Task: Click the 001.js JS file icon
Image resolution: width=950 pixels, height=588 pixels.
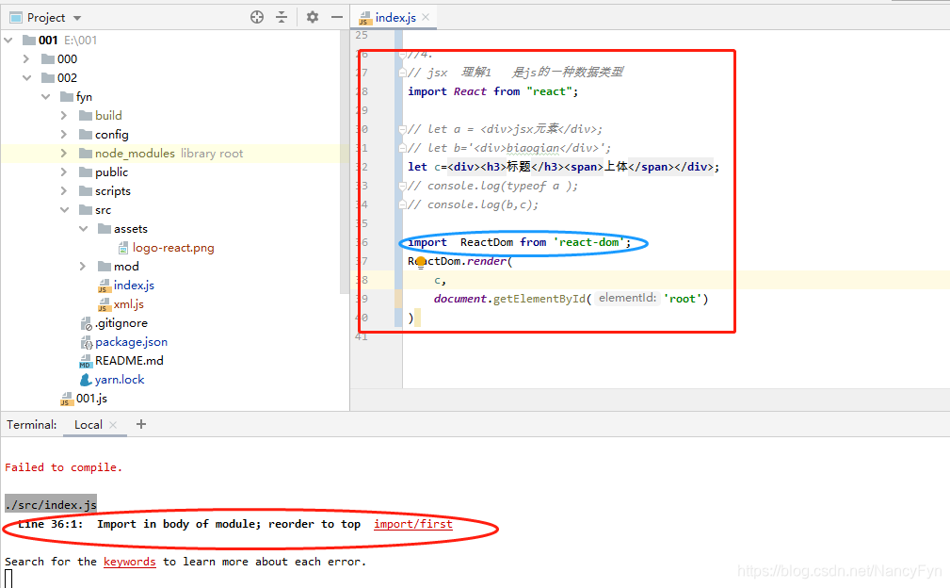Action: (67, 399)
